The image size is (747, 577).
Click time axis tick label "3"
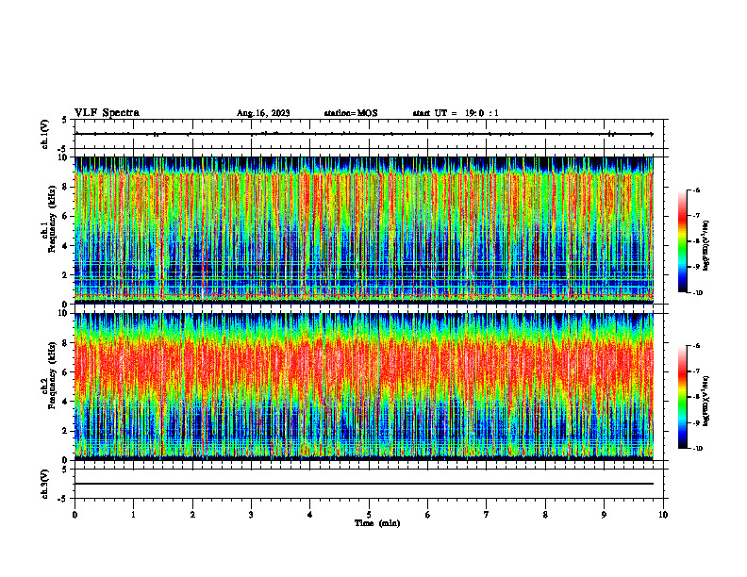coord(251,515)
